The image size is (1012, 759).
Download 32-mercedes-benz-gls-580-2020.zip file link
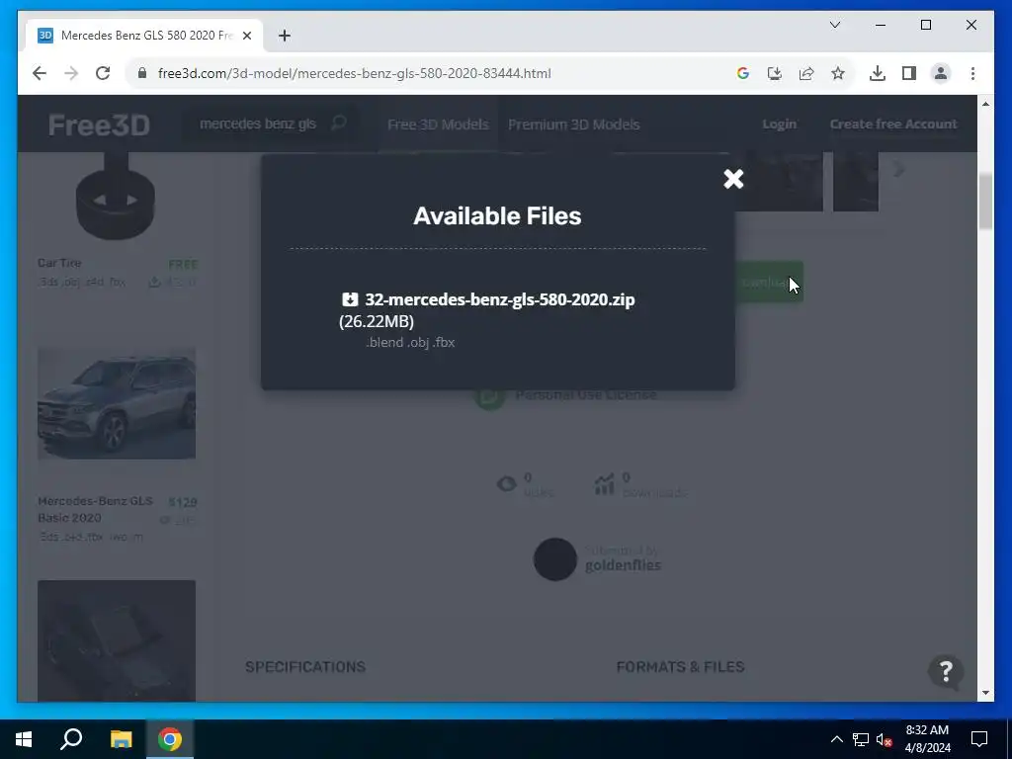coord(499,299)
